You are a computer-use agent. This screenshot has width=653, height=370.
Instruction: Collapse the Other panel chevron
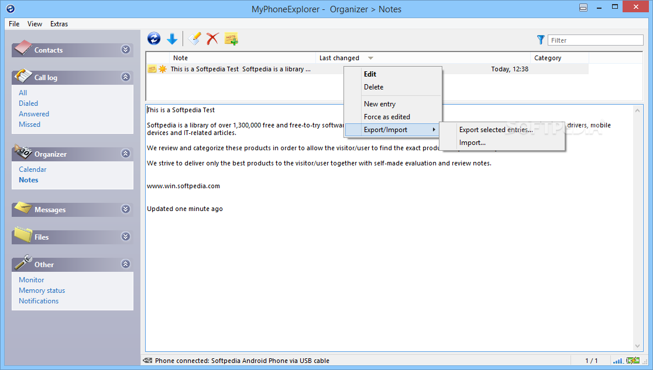pos(125,264)
